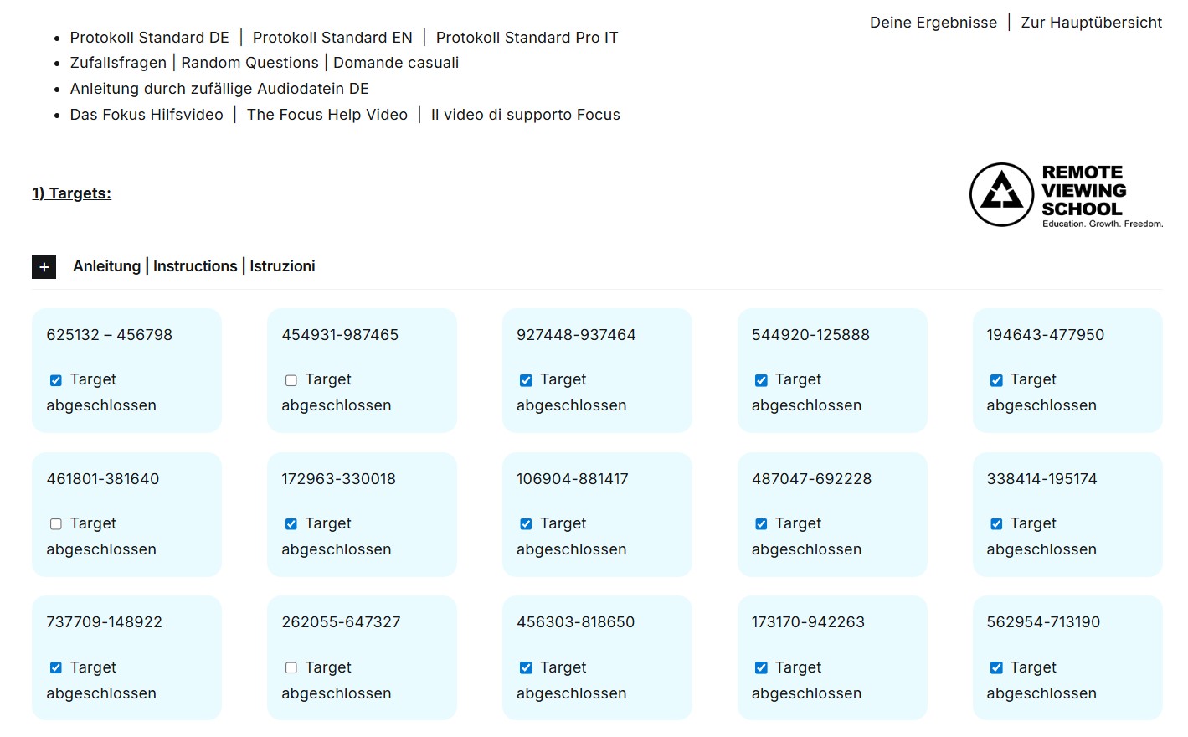The width and height of the screenshot is (1188, 737).
Task: Uncheck the checkbox for target 927448-937464
Action: 526,380
